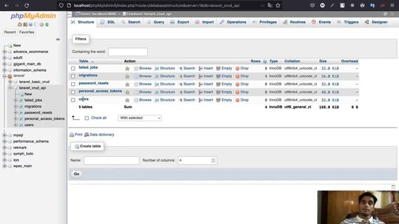Viewport: 399px width, 224px height.
Task: Check the users table checkbox
Action: tap(73, 100)
